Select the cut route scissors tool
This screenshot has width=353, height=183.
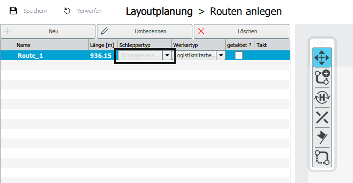click(322, 117)
